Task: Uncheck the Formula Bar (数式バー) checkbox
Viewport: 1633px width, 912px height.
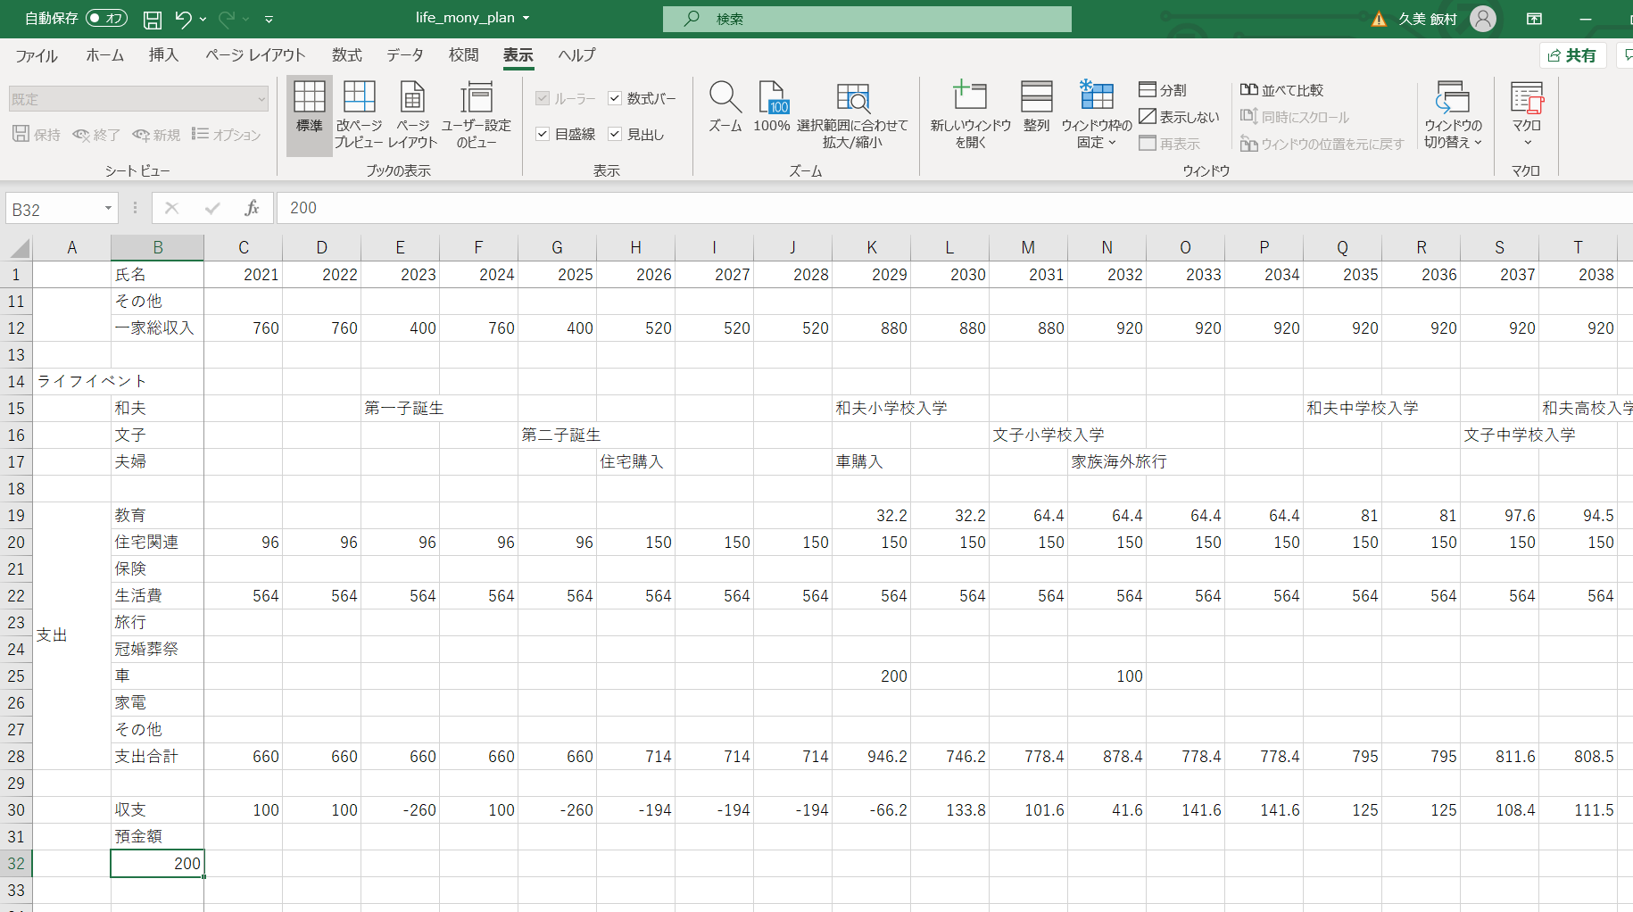Action: tap(615, 98)
